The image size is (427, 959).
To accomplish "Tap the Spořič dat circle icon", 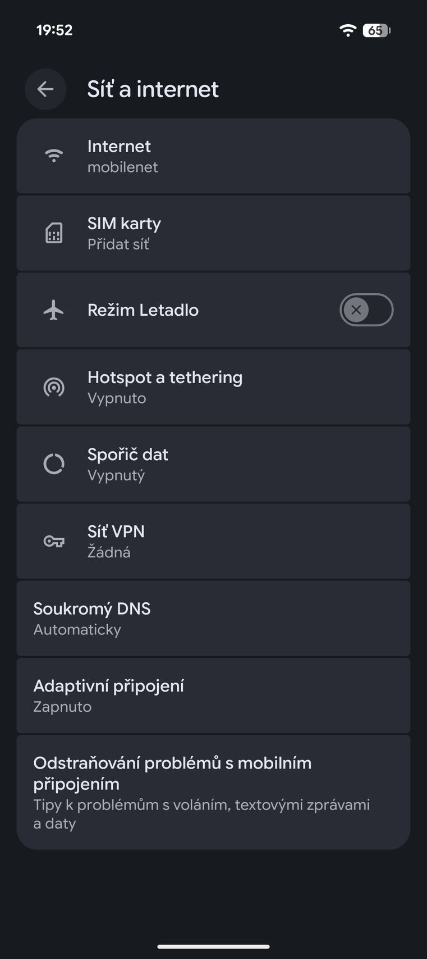I will [x=54, y=464].
